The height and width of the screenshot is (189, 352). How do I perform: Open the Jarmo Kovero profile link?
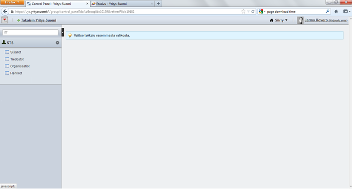(316, 20)
